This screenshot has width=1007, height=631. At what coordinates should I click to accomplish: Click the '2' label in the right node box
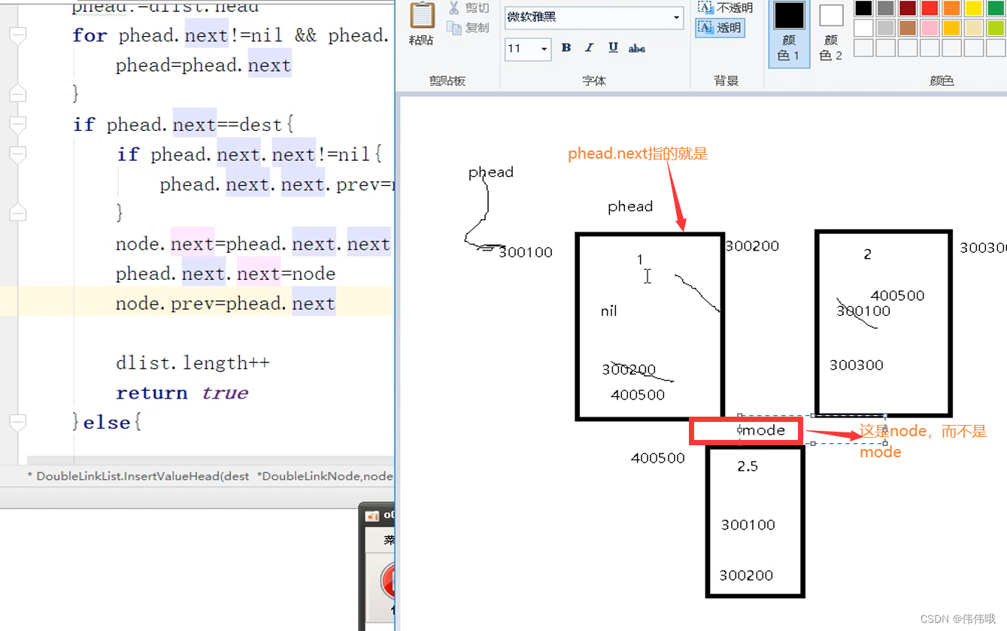coord(867,254)
